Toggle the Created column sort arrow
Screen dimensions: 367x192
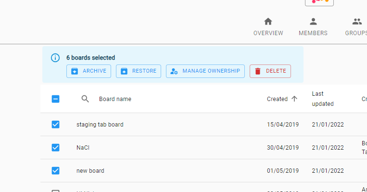pos(294,99)
